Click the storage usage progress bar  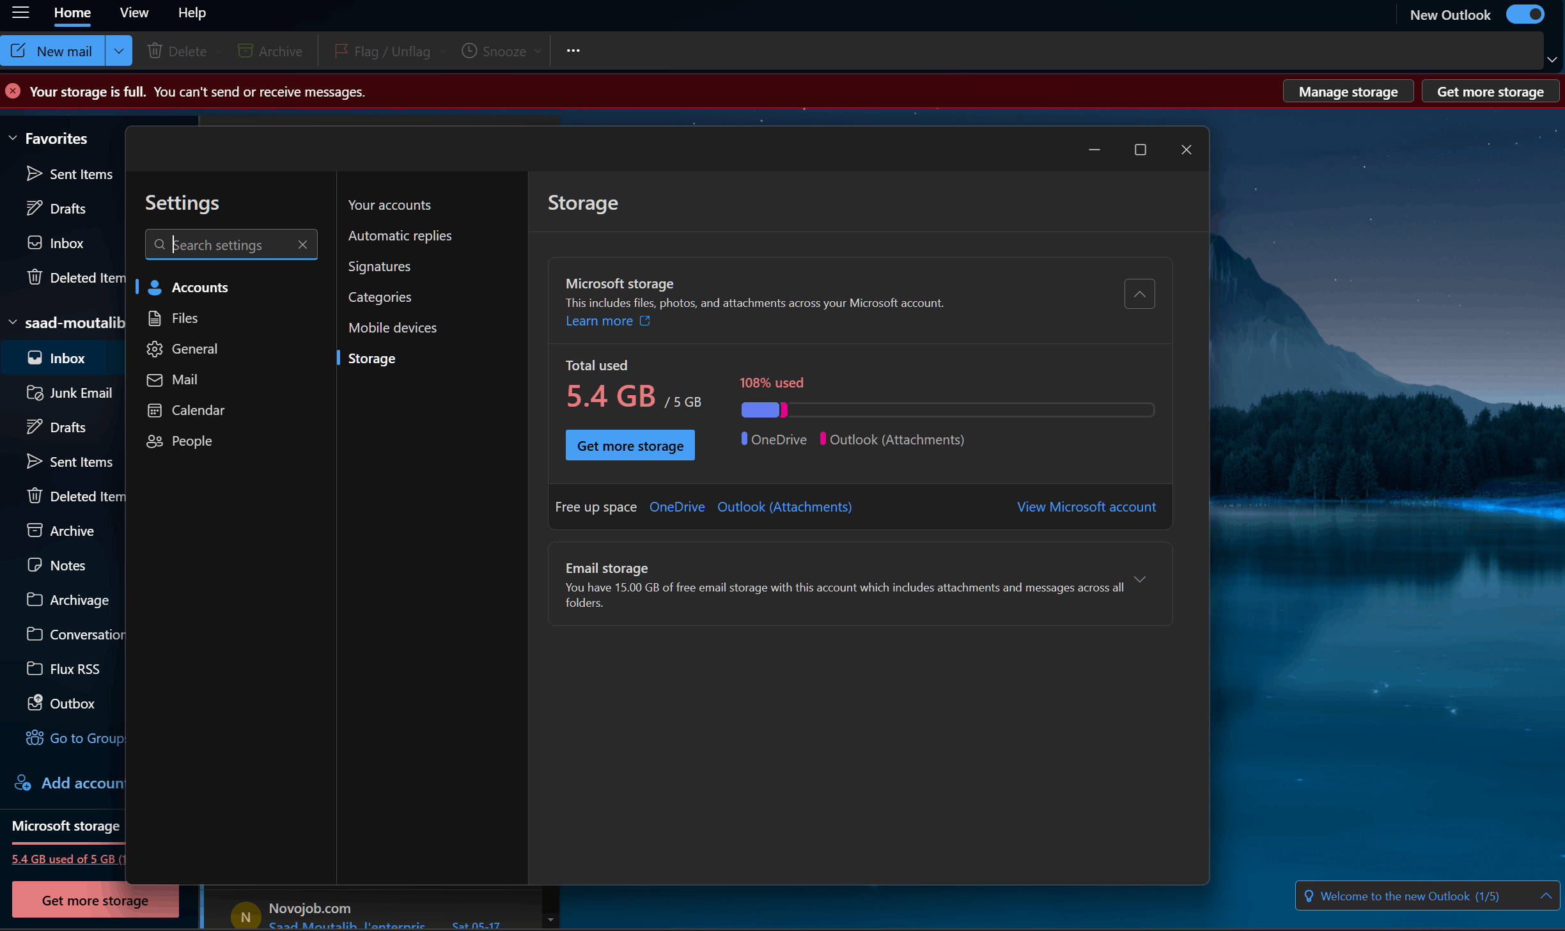coord(947,410)
